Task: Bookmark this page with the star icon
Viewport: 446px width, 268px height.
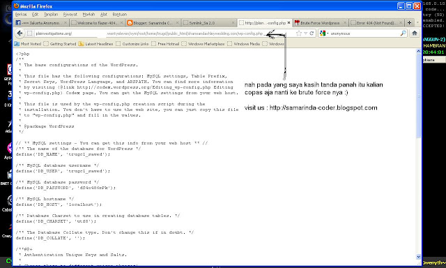Action: 299,33
